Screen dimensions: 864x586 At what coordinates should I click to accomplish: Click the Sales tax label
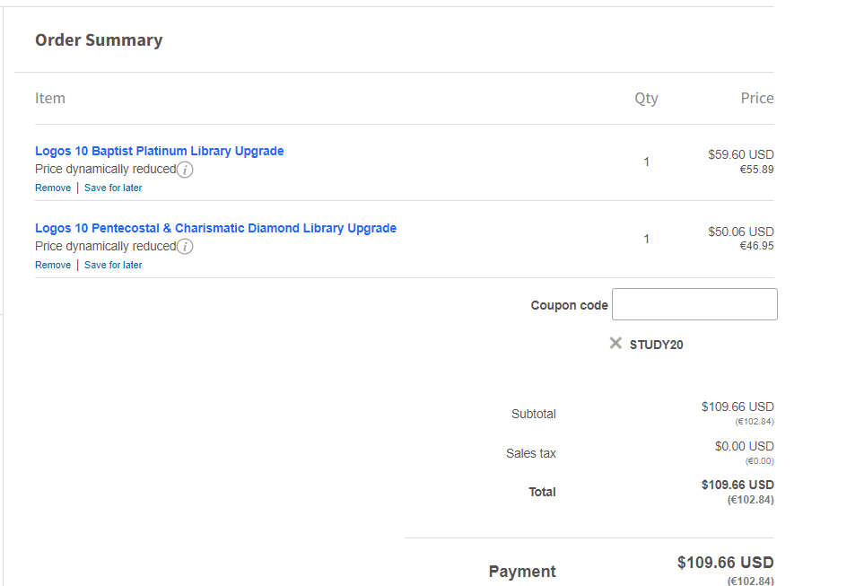click(531, 453)
